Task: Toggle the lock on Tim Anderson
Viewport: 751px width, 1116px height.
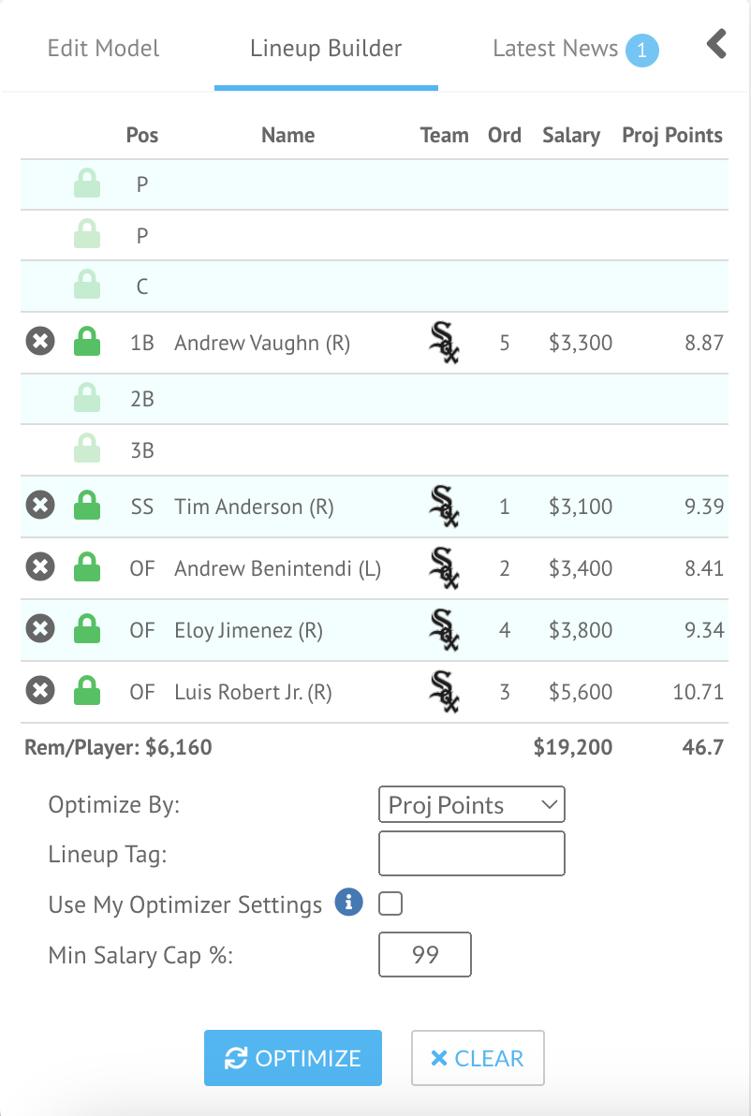Action: click(x=86, y=506)
